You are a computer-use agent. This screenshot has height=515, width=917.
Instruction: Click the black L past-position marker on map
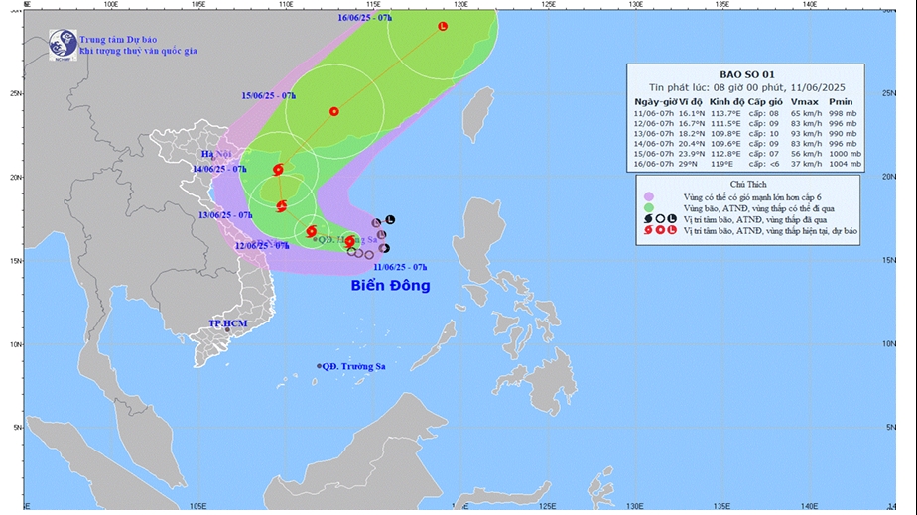(390, 219)
